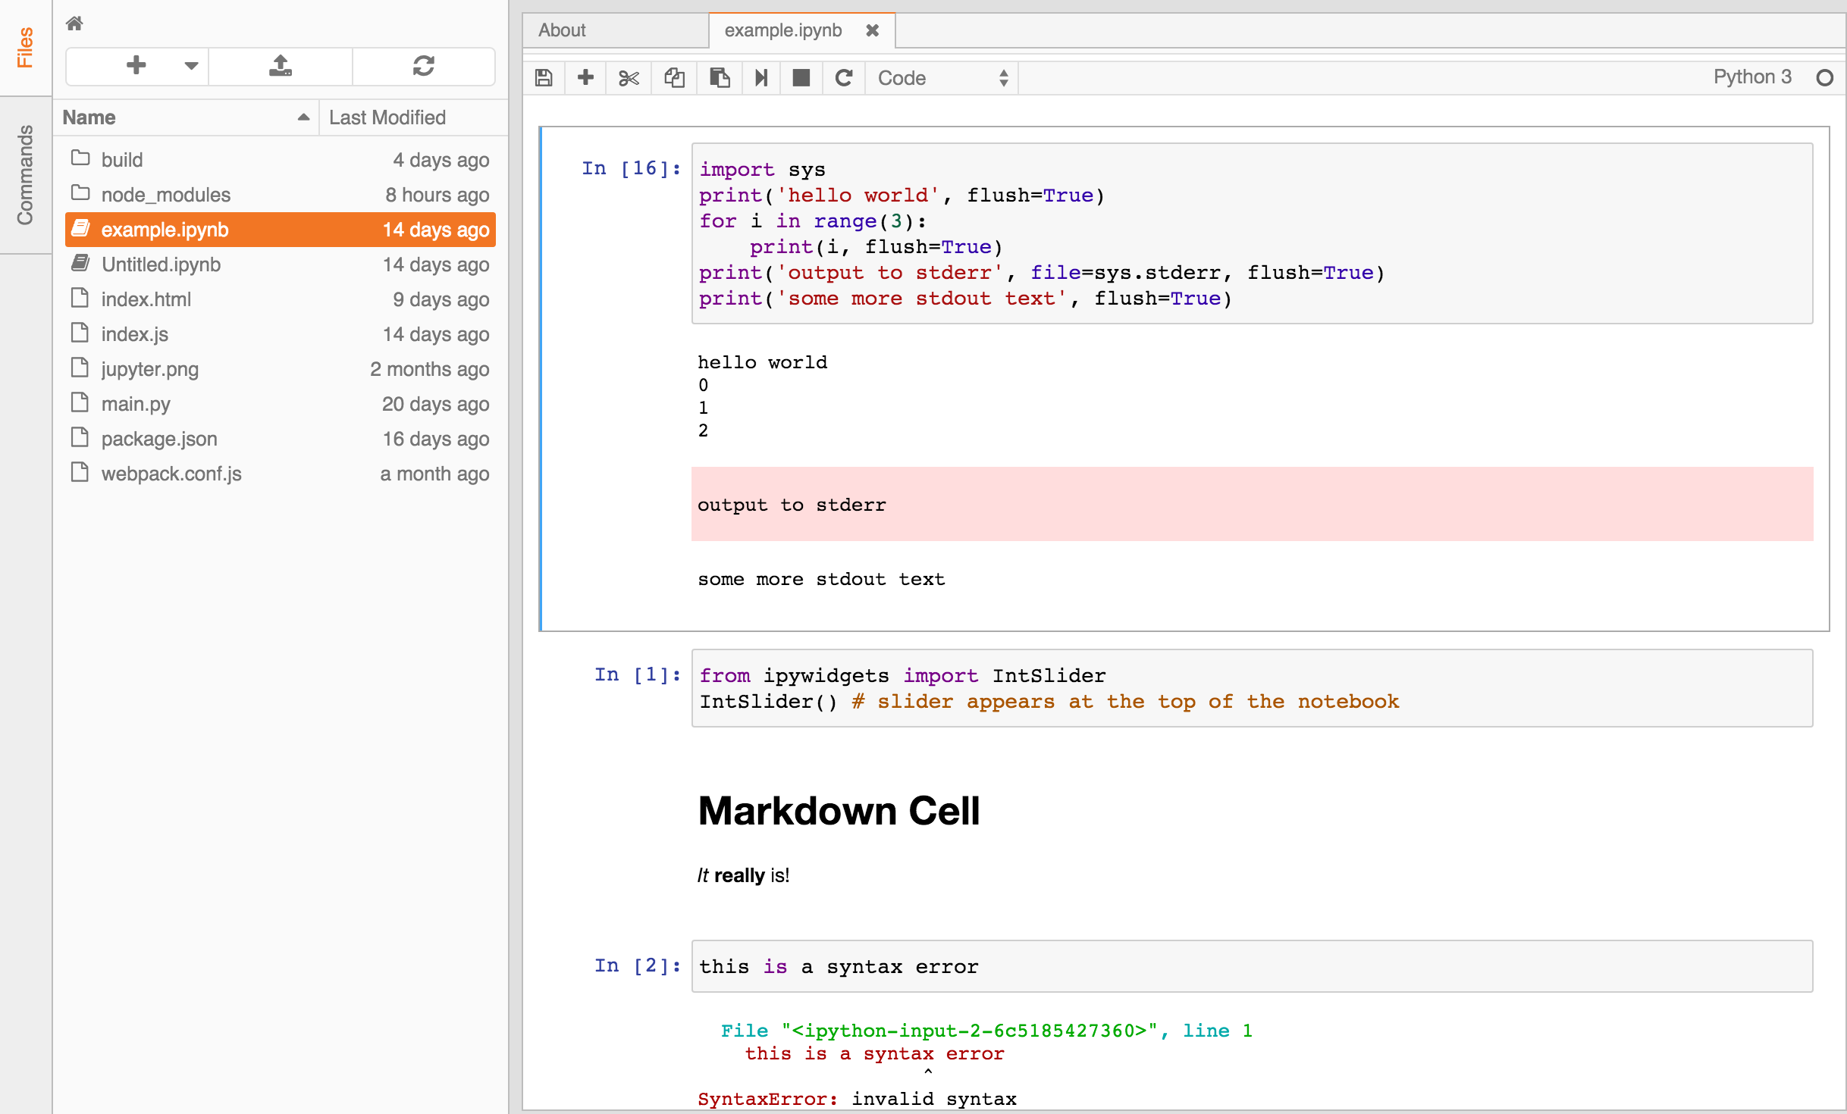Cut the selected cell with the scissors icon

[x=629, y=77]
